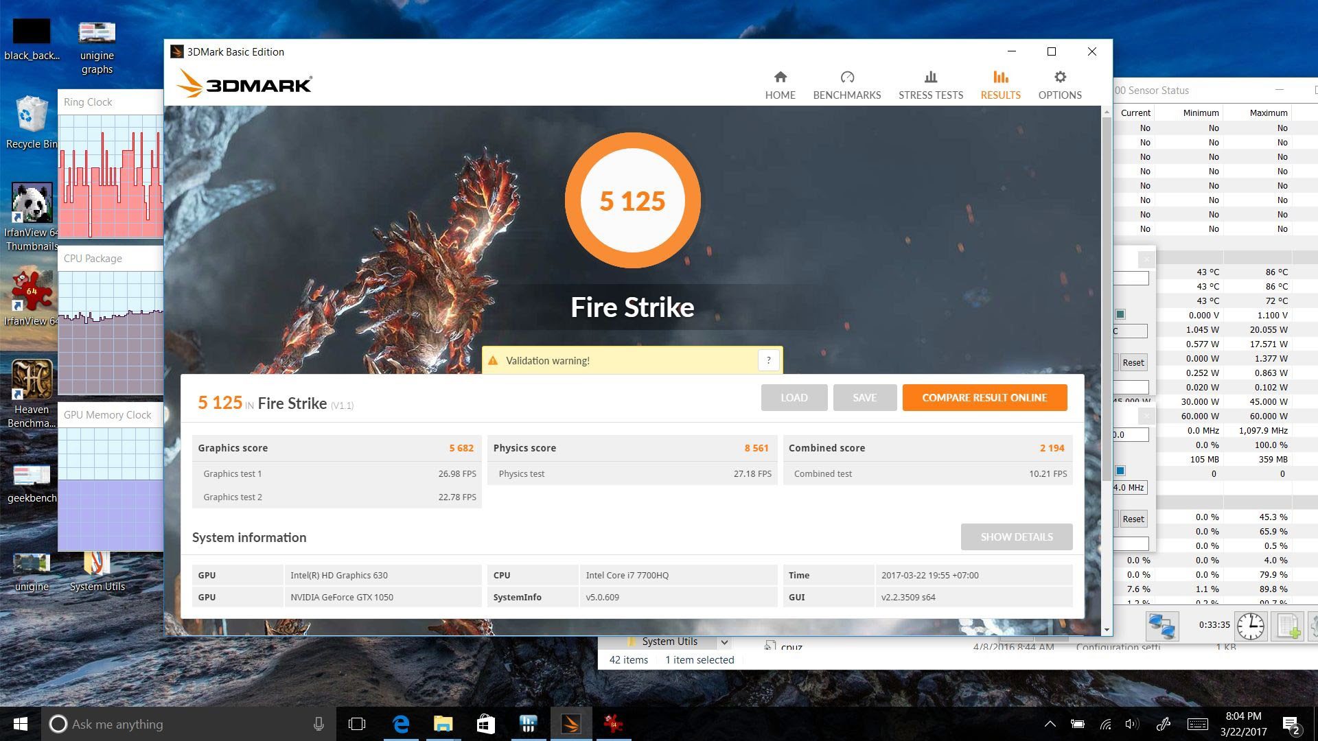
Task: Open the Windows Ink pen tray icon
Action: 1163,724
